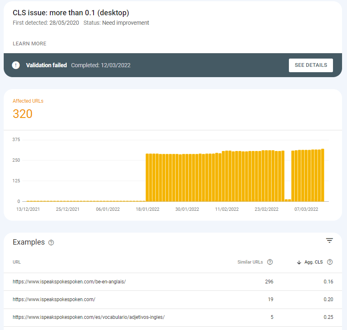The image size is (347, 330).
Task: Click the 250 y-axis label
Action: click(x=16, y=160)
